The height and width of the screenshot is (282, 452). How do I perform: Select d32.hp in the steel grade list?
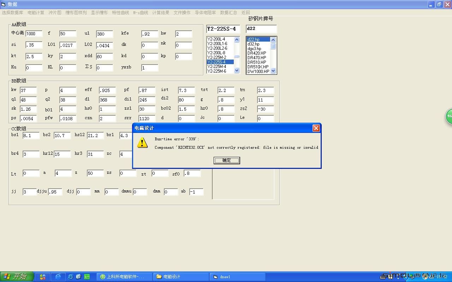click(258, 44)
